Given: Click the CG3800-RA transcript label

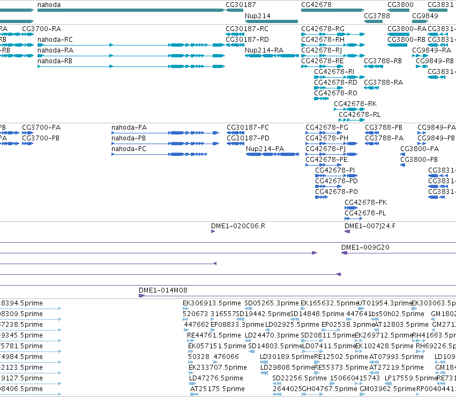Looking at the screenshot, I should click(x=407, y=28).
